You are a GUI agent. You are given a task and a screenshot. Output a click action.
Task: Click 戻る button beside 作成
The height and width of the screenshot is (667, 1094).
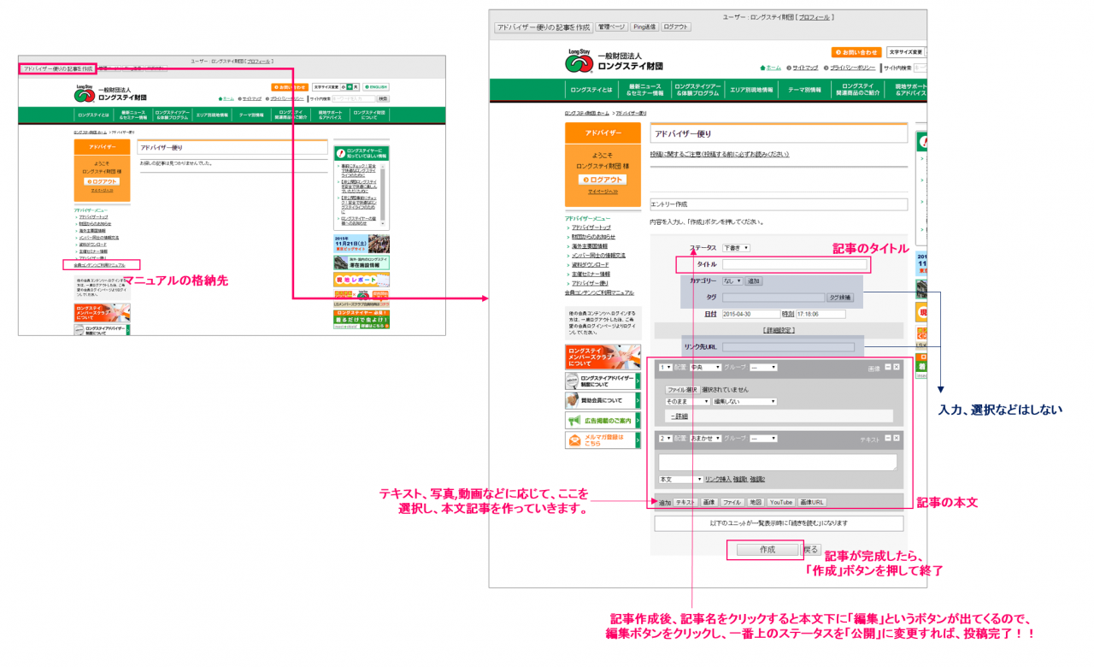(811, 550)
